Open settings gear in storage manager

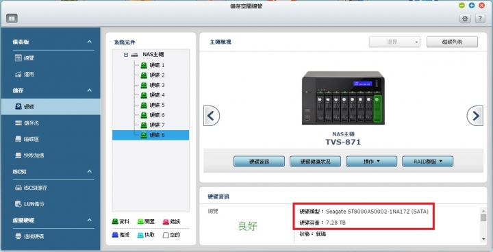tap(465, 18)
